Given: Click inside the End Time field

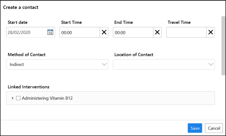Looking at the screenshot, I should pyautogui.click(x=133, y=32).
